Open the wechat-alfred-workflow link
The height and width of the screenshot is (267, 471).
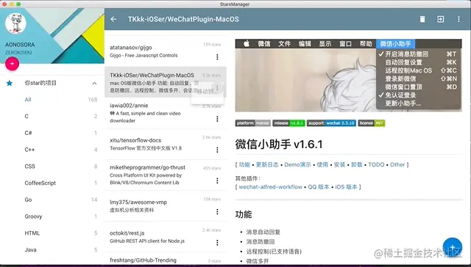270,187
